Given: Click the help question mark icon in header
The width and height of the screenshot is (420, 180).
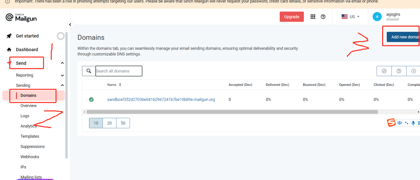Looking at the screenshot, I should [x=323, y=17].
